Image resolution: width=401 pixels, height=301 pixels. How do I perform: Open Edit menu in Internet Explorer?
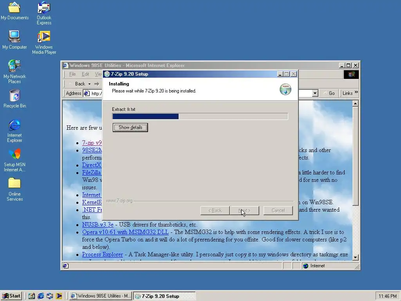click(x=85, y=74)
